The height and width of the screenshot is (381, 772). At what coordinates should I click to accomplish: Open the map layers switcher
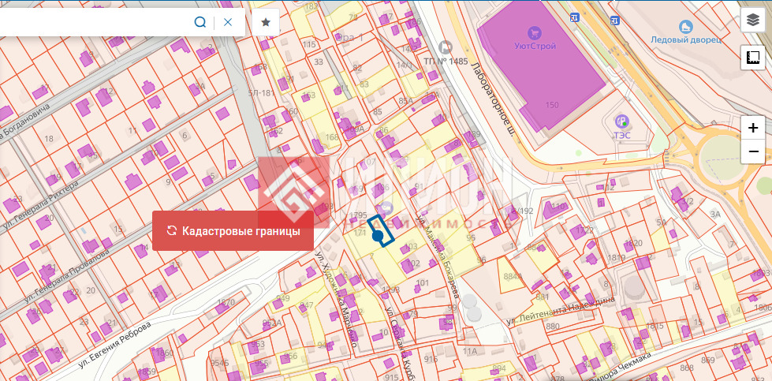tap(753, 21)
